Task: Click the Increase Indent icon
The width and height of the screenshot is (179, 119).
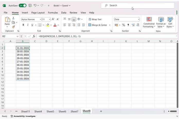Action: [83, 25]
